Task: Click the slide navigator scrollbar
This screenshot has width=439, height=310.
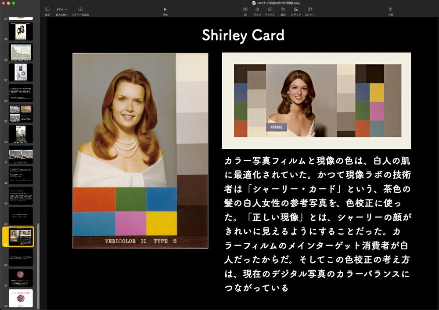Action: [38, 266]
